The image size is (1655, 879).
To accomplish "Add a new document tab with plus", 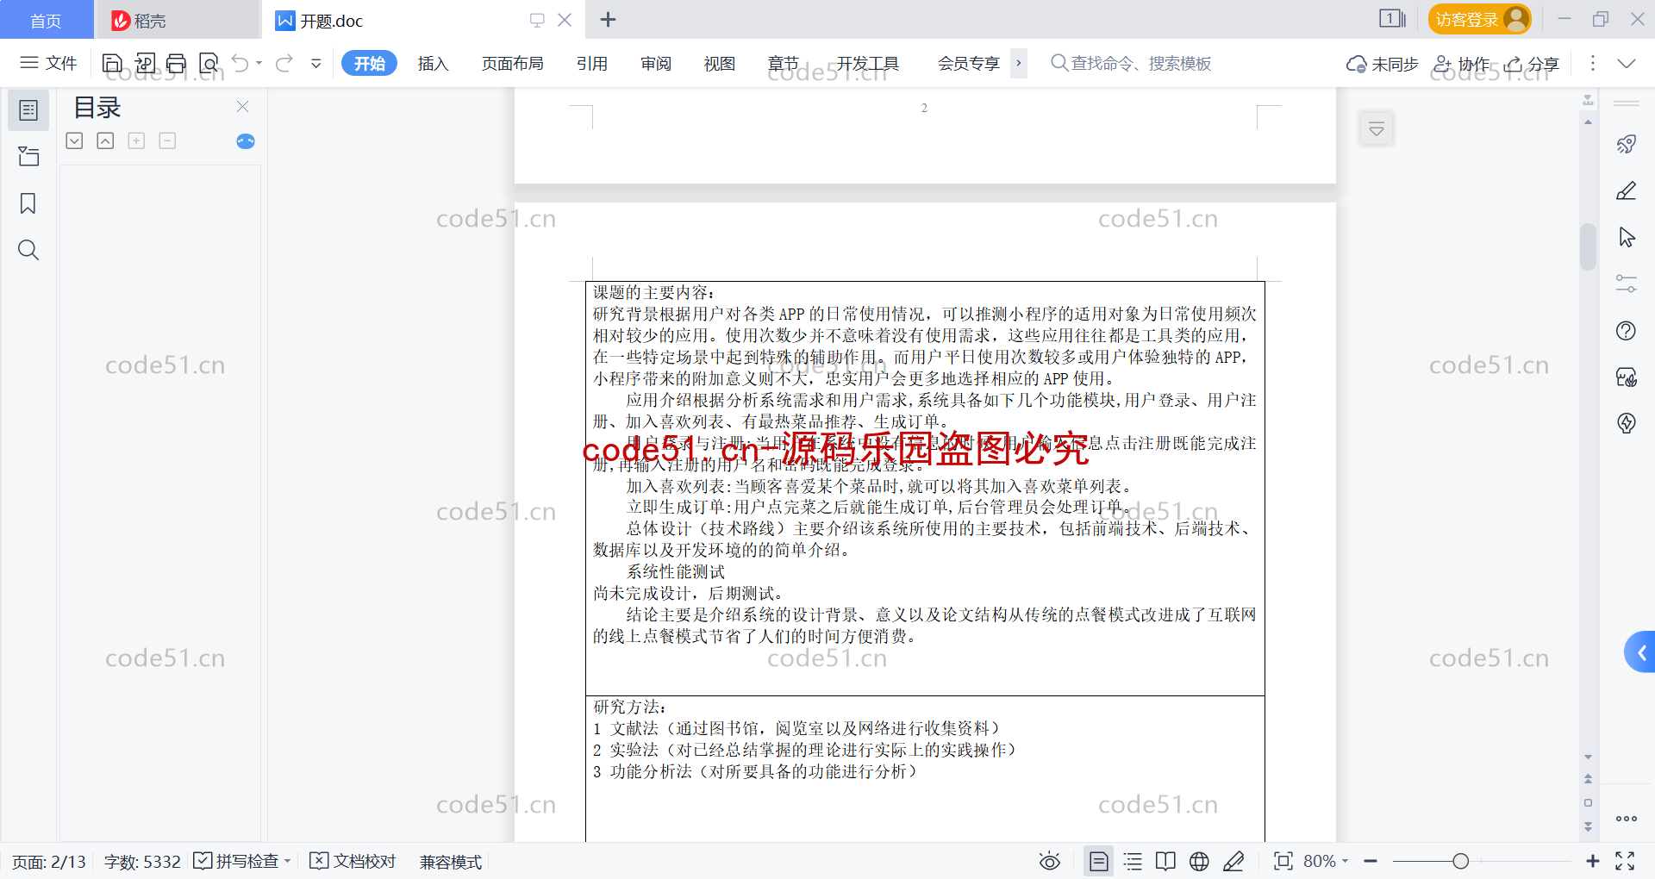I will (x=608, y=19).
